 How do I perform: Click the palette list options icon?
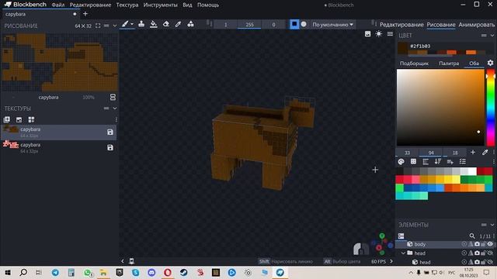463,162
